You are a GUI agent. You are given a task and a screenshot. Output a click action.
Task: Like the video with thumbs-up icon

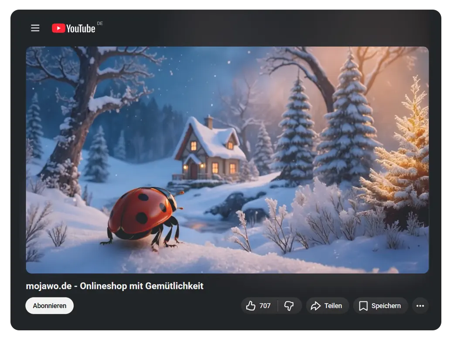[251, 306]
